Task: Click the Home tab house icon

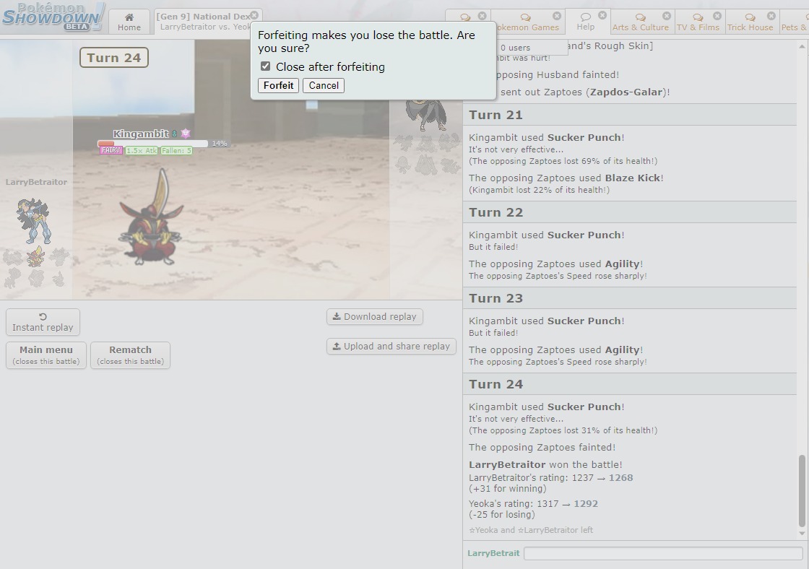Action: tap(129, 17)
